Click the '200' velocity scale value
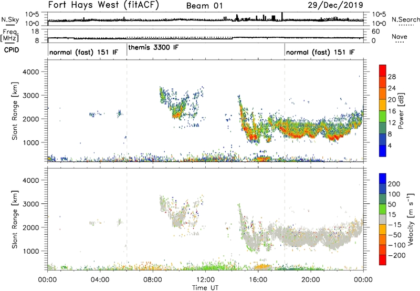The height and width of the screenshot is (291, 420). click(394, 184)
